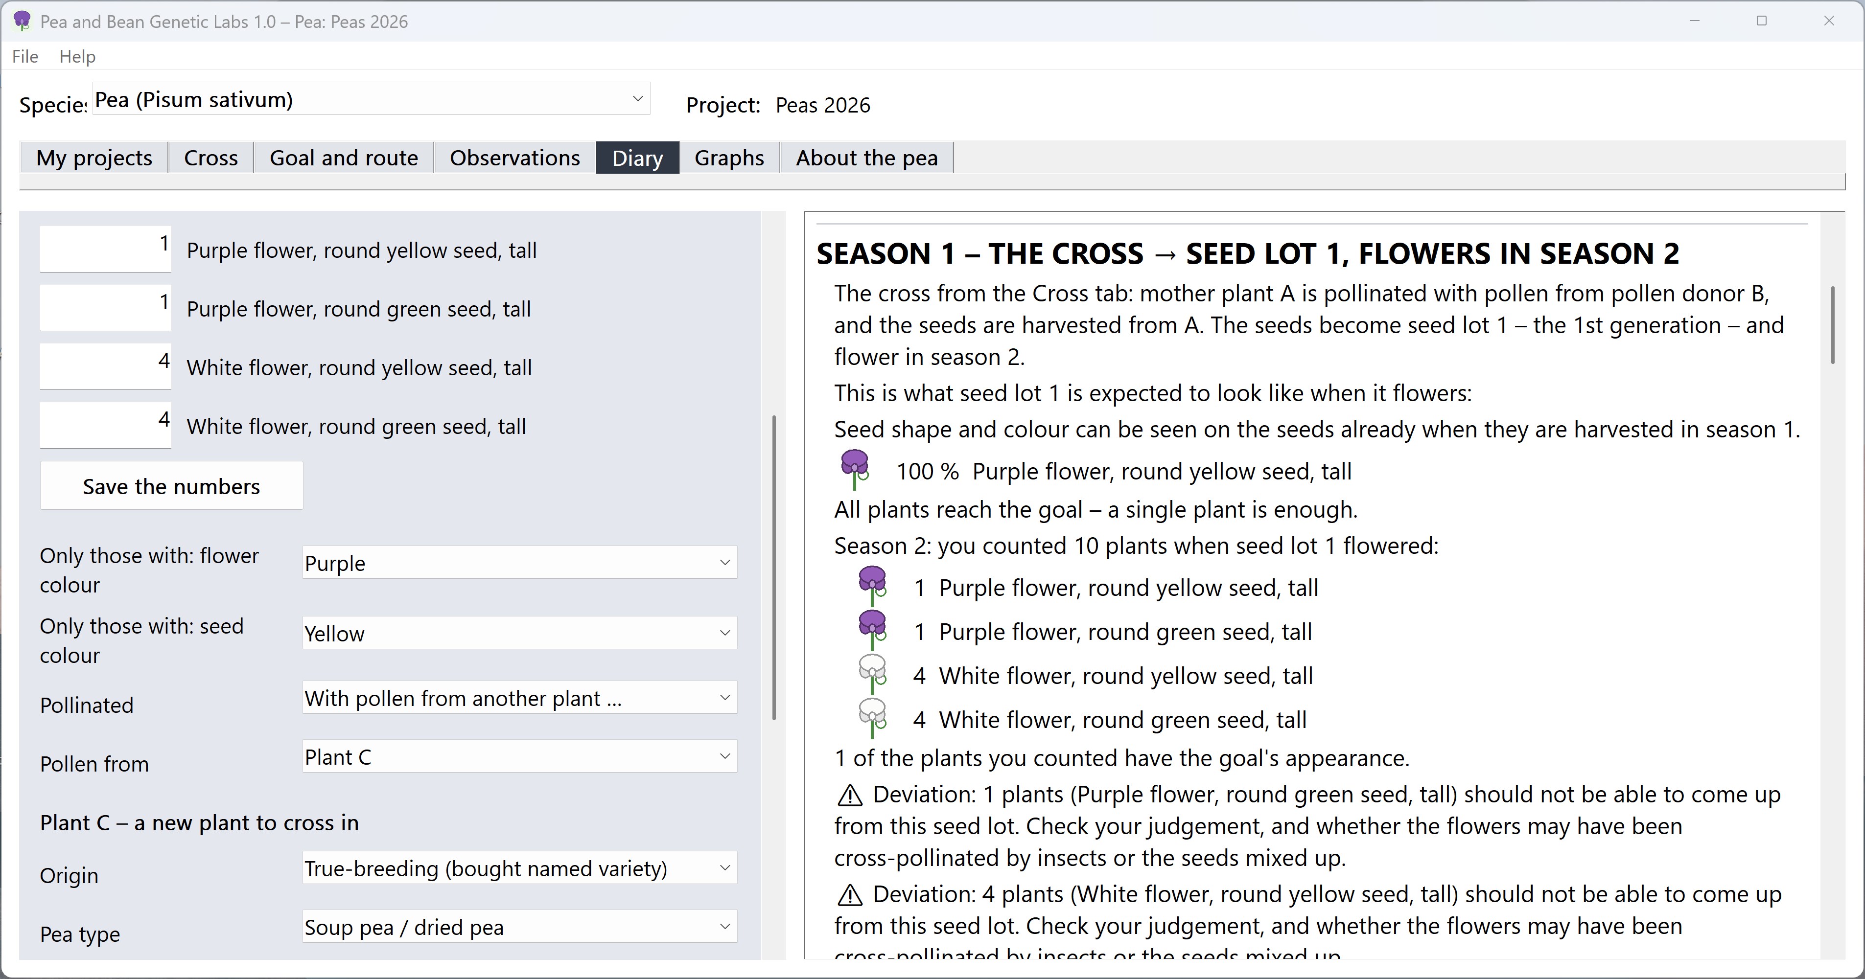Click the white flower icon for 'White flower, round yellow seed, tall'
1865x979 pixels.
pos(872,675)
